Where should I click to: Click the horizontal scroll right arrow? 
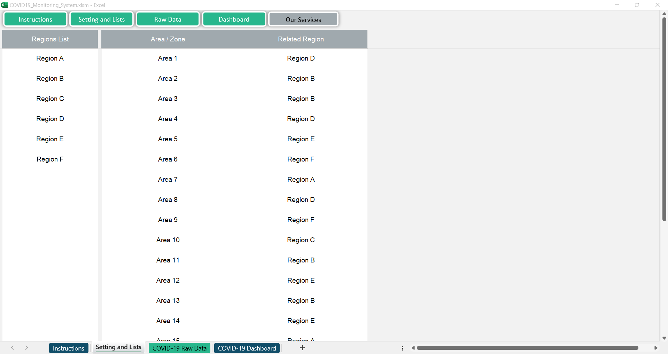coord(656,348)
